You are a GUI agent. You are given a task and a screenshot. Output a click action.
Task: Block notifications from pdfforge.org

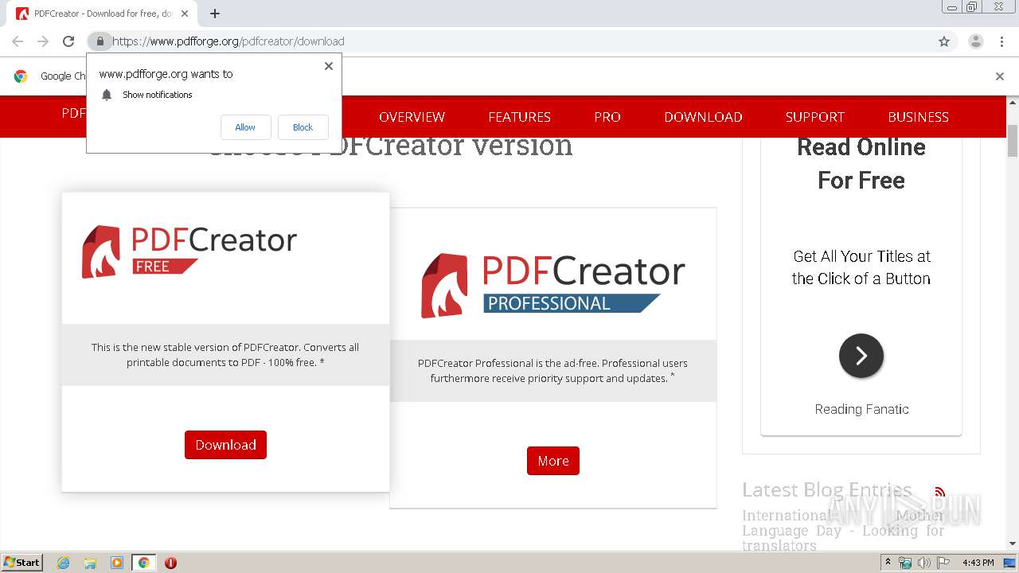click(x=303, y=127)
